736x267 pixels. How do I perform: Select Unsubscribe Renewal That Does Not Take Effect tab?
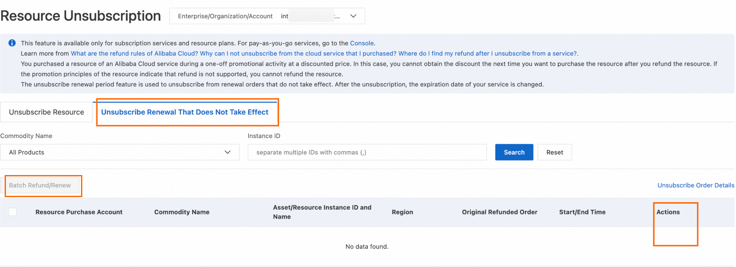185,112
